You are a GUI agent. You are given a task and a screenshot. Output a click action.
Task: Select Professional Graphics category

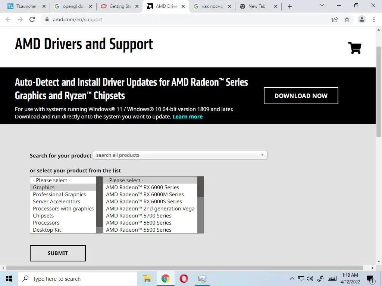click(63, 194)
